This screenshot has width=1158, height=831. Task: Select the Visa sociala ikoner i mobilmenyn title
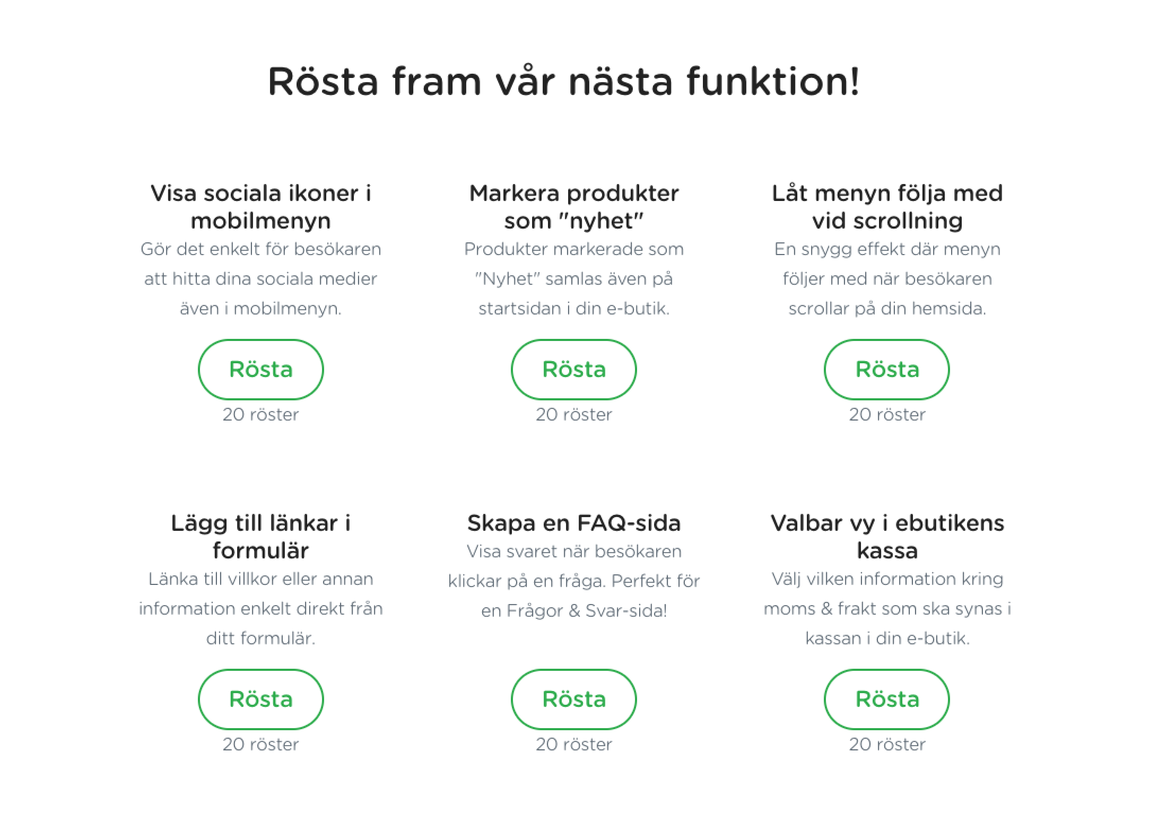click(x=260, y=207)
